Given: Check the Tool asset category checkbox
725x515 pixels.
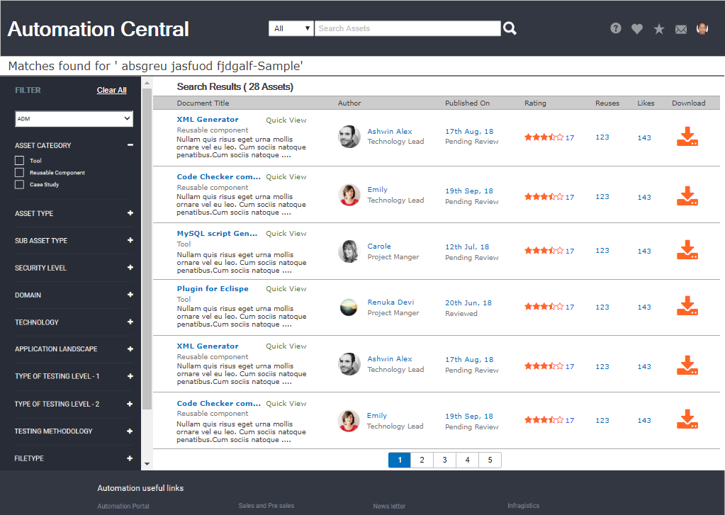Looking at the screenshot, I should [20, 161].
